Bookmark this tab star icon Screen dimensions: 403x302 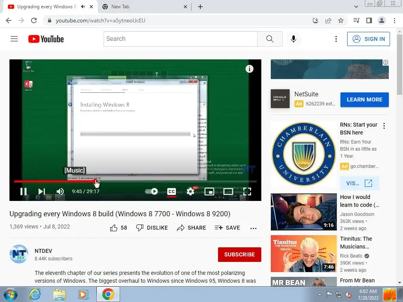(341, 20)
